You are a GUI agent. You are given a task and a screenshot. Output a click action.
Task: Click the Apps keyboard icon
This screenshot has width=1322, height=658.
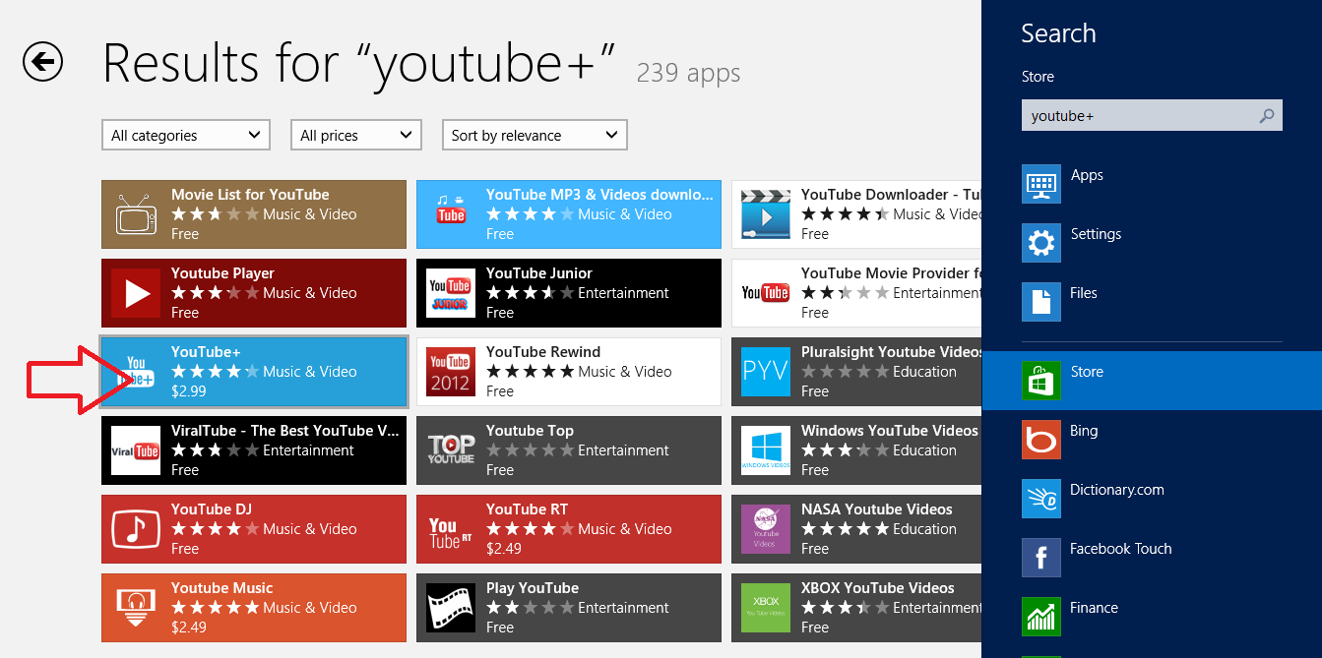pos(1040,184)
